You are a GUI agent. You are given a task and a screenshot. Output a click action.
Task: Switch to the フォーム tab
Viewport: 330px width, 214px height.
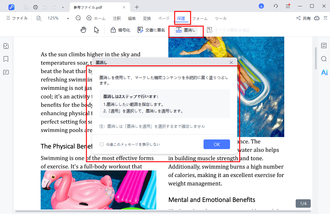(200, 18)
